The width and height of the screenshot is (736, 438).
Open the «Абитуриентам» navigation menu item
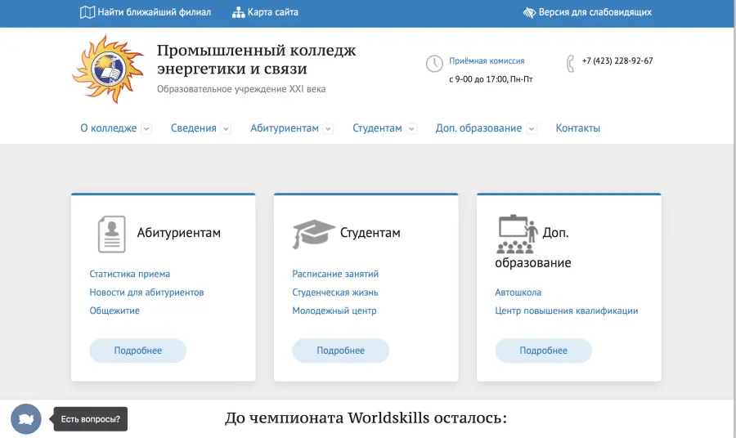[285, 128]
